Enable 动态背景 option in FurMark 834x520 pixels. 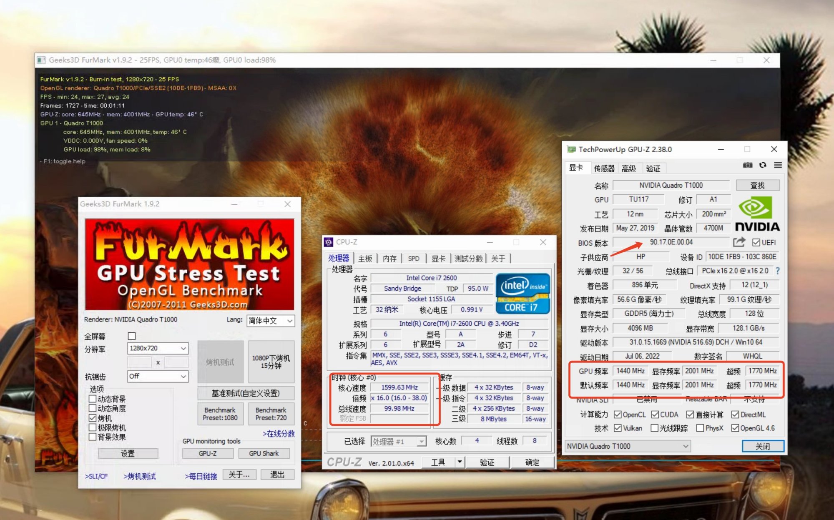[x=93, y=399]
